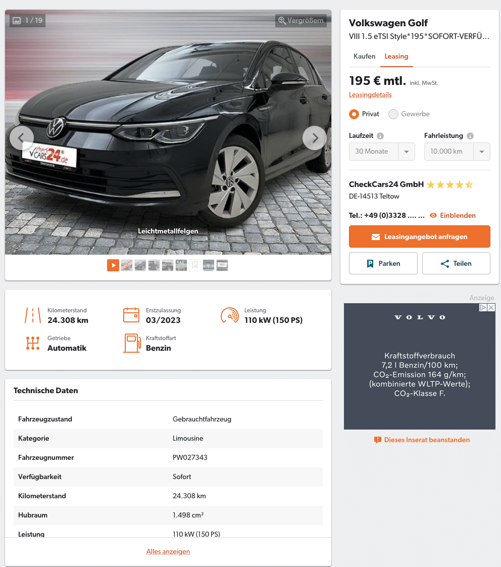Open the Laufzeit info icon
Image resolution: width=501 pixels, height=567 pixels.
coord(380,136)
